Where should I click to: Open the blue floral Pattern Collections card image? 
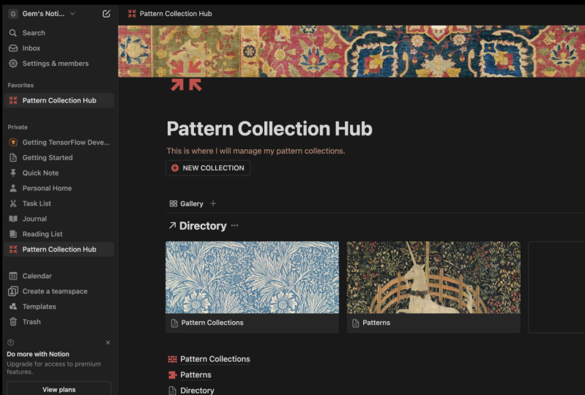[252, 277]
